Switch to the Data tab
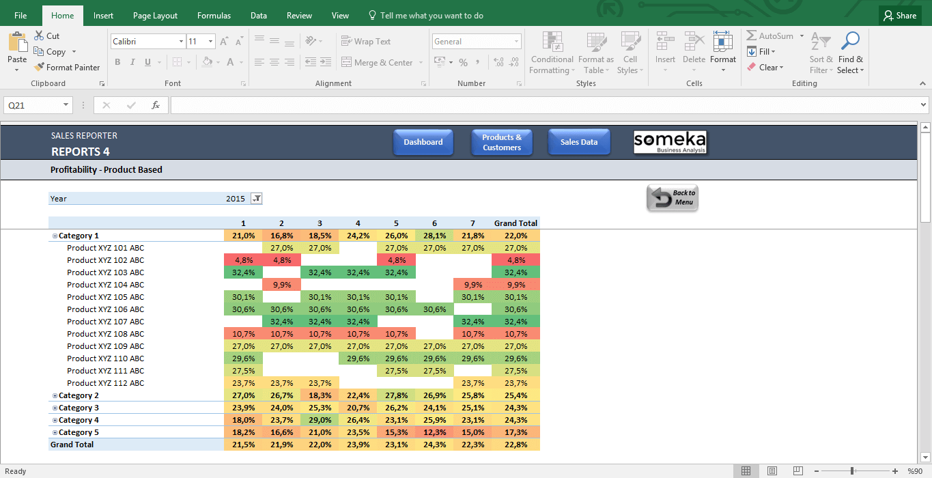 click(259, 16)
